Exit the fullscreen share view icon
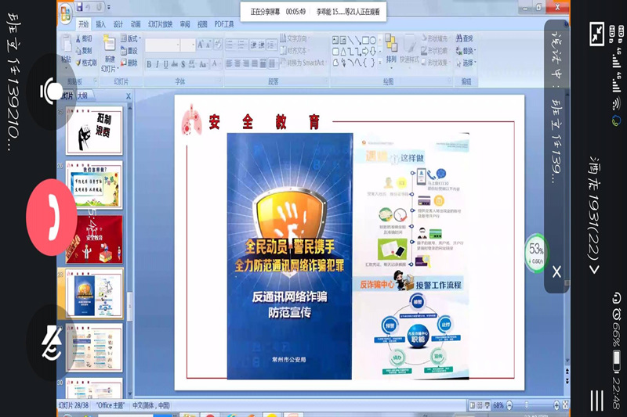This screenshot has height=417, width=627. point(597,34)
